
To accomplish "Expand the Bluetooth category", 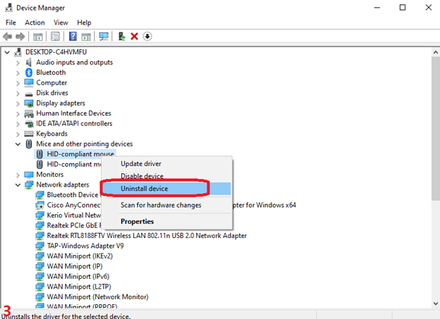I will click(x=18, y=73).
